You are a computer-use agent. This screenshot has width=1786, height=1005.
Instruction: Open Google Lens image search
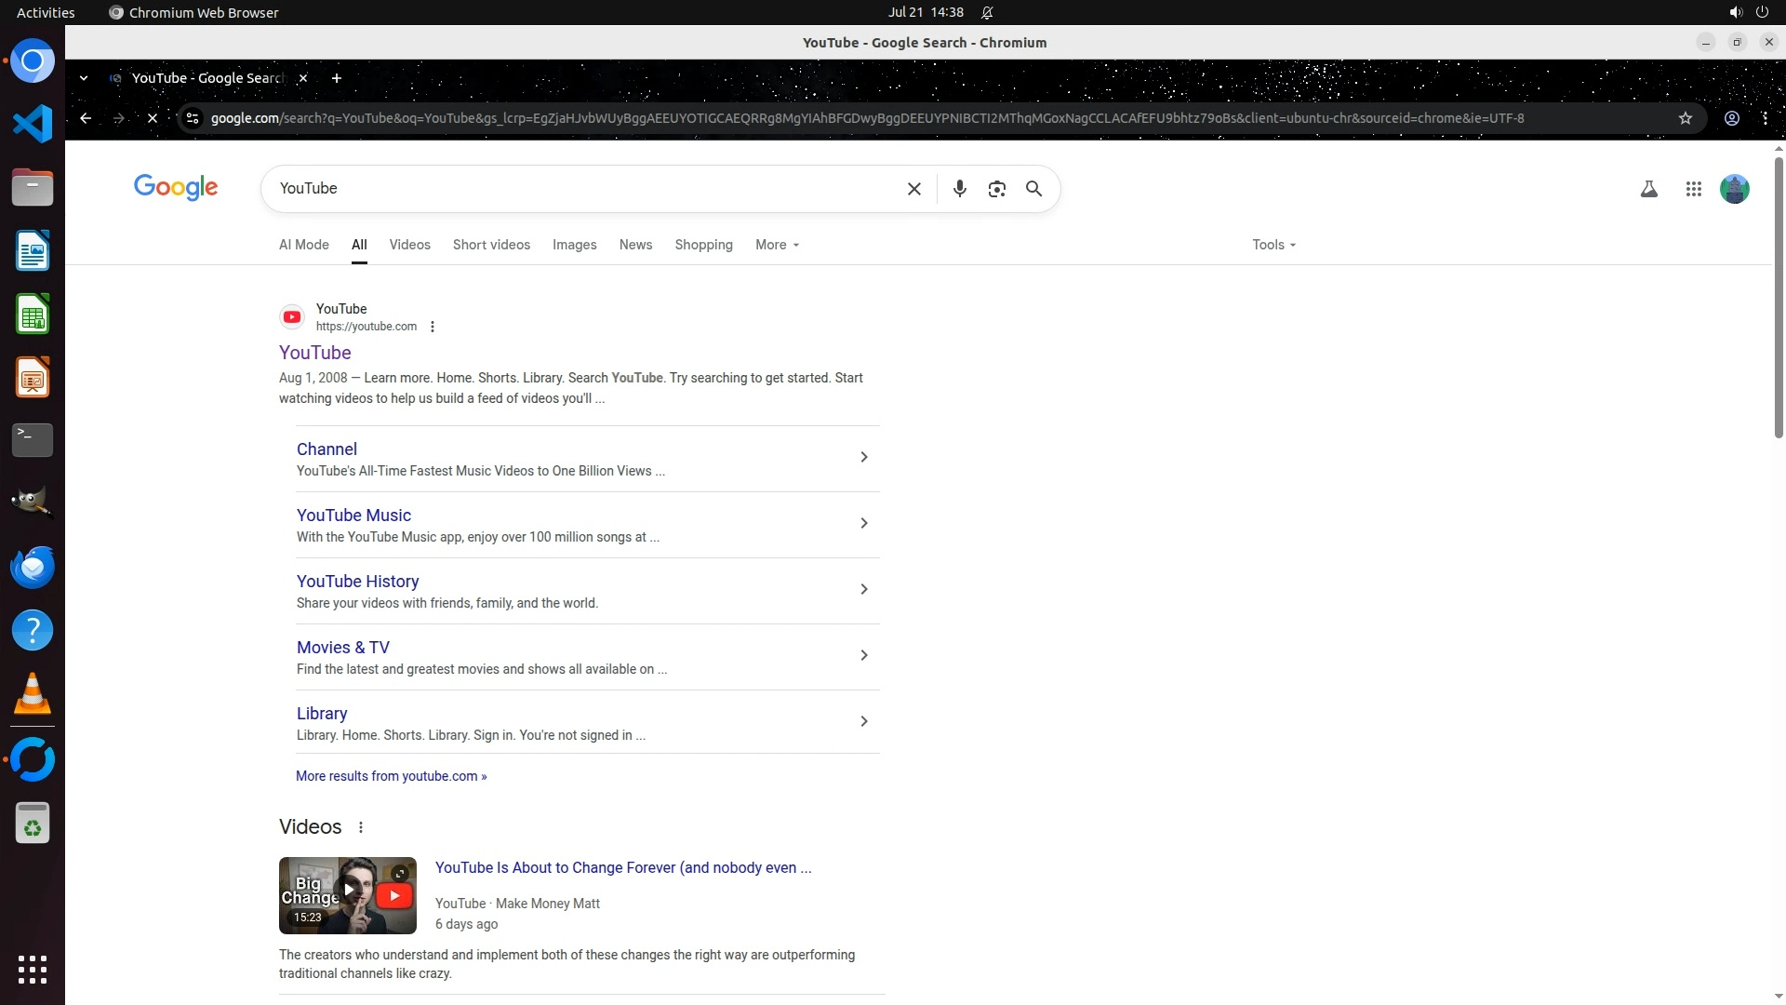996,189
